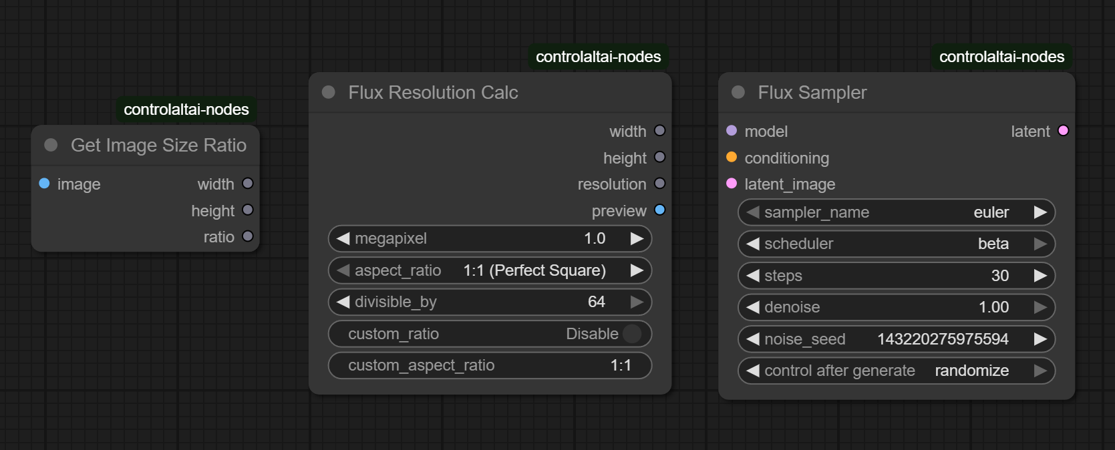Click the denoise value 1.00
1115x450 pixels.
tap(994, 307)
